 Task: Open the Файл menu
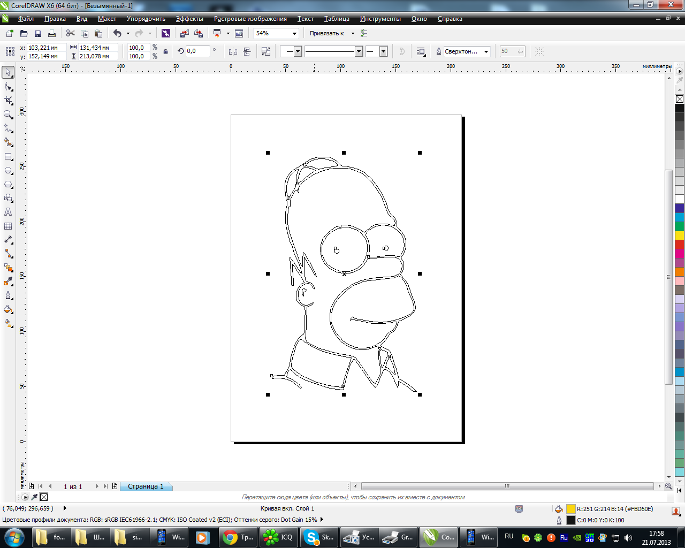coord(26,19)
